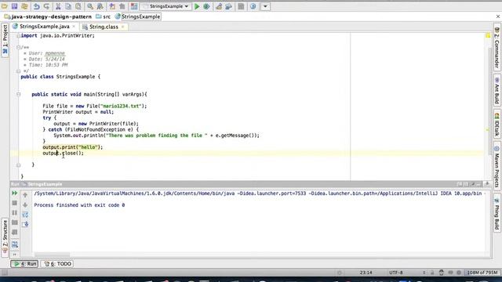Click the exit icon in Run panel
Viewport: 502px width, 282px height.
tap(14, 232)
